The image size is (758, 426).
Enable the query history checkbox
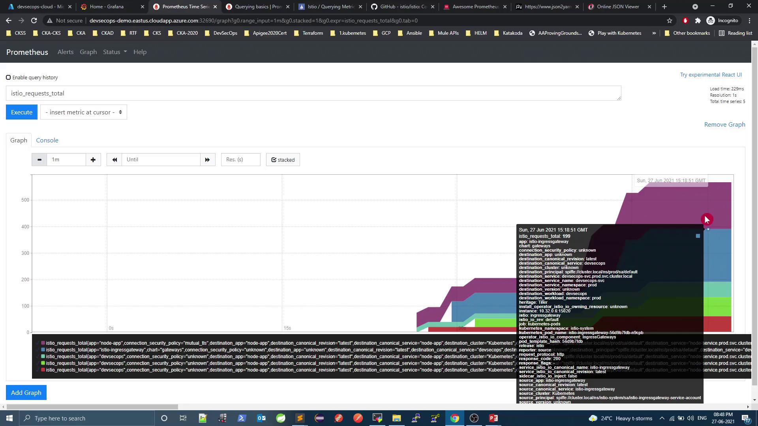(x=8, y=77)
